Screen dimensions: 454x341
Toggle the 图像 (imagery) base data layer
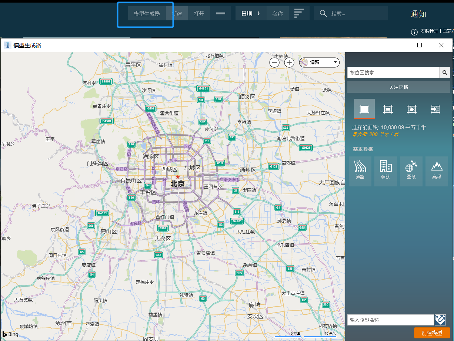click(411, 171)
